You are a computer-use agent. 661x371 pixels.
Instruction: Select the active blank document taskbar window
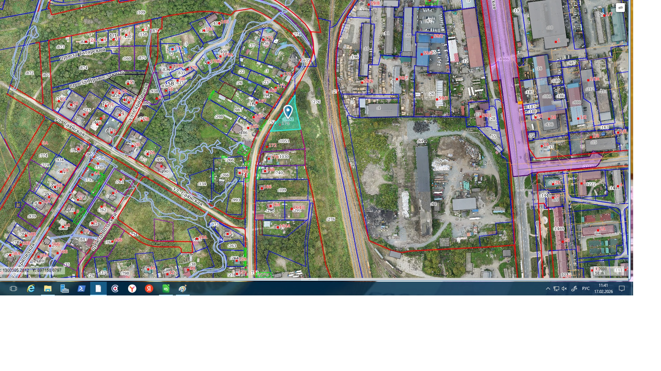(98, 289)
